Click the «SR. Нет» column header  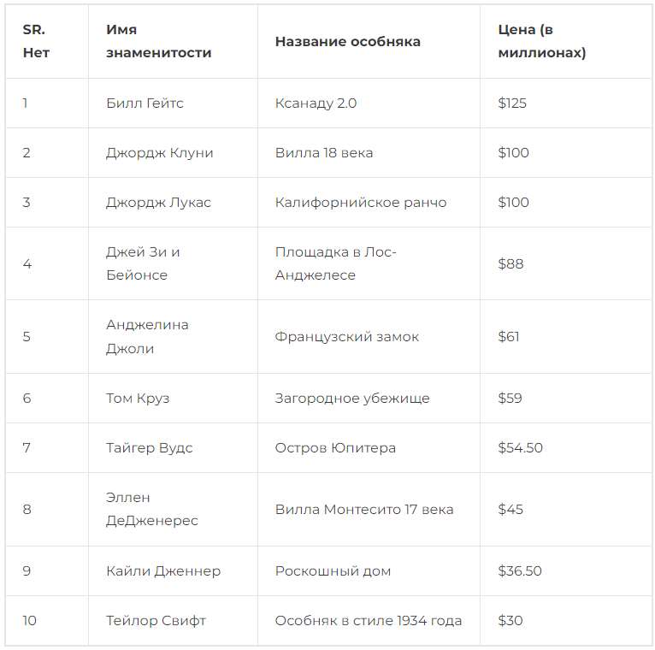(x=36, y=41)
